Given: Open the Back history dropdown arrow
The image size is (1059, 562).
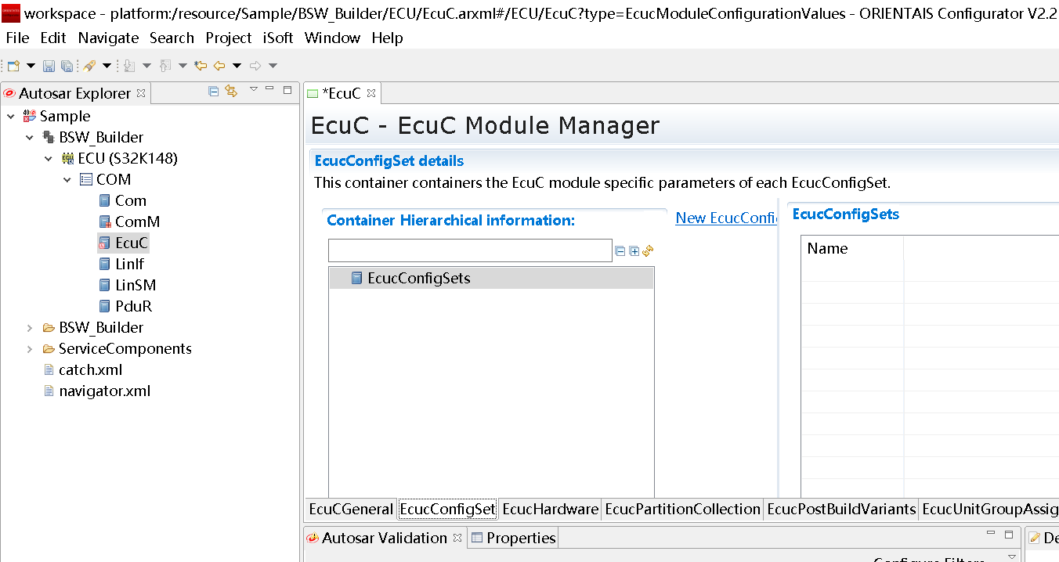Looking at the screenshot, I should (x=237, y=66).
